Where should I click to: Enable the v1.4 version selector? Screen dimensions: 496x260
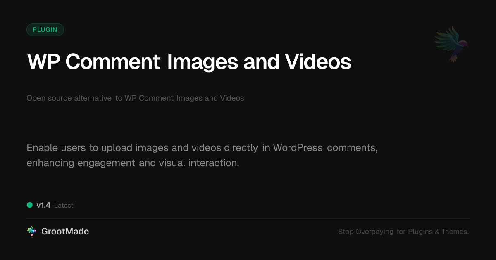(x=43, y=205)
